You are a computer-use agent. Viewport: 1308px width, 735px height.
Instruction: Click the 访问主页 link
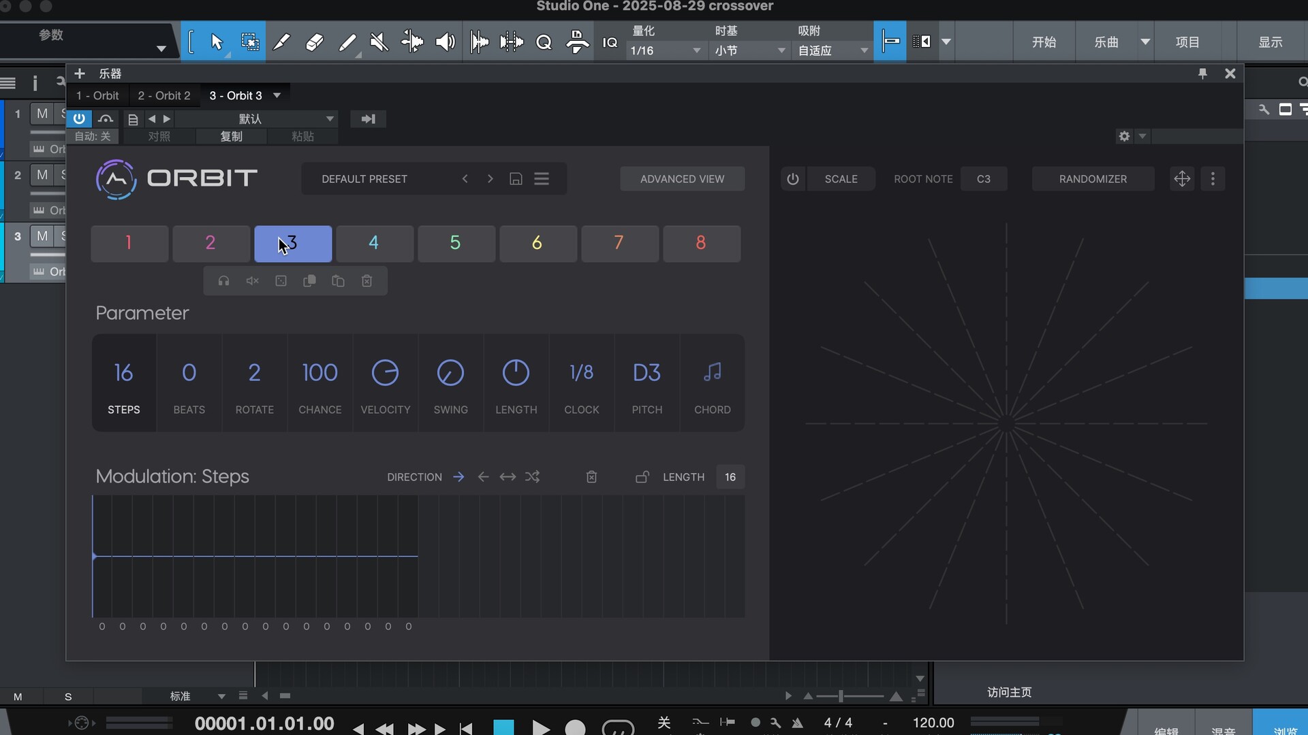click(1009, 692)
